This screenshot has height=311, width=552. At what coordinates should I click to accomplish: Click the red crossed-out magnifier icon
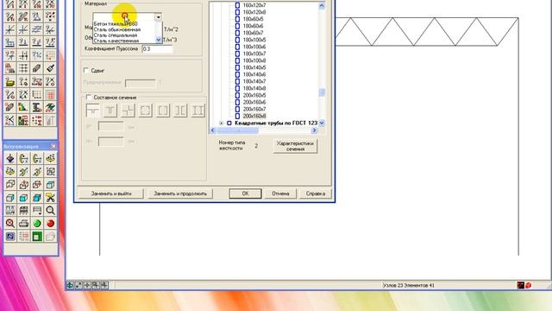(10, 223)
